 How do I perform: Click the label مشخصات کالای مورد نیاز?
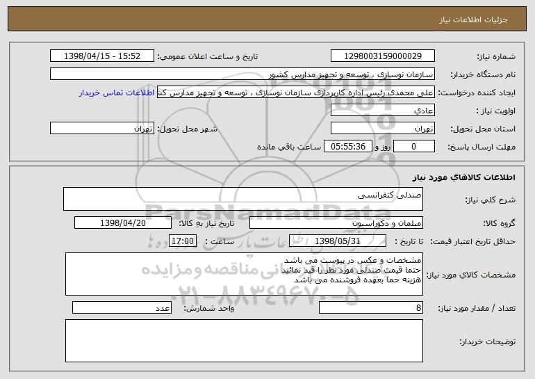click(471, 275)
